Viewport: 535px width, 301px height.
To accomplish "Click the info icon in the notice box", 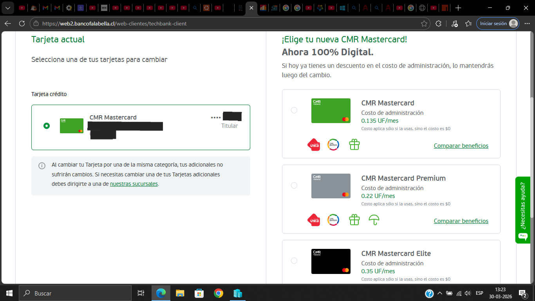I will [42, 166].
